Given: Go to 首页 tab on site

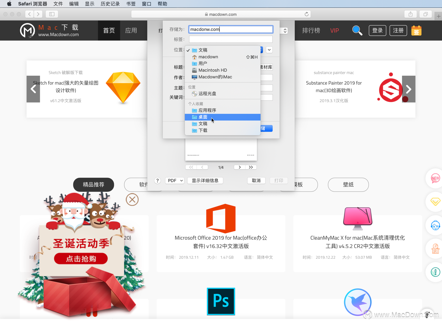Looking at the screenshot, I should click(x=109, y=30).
